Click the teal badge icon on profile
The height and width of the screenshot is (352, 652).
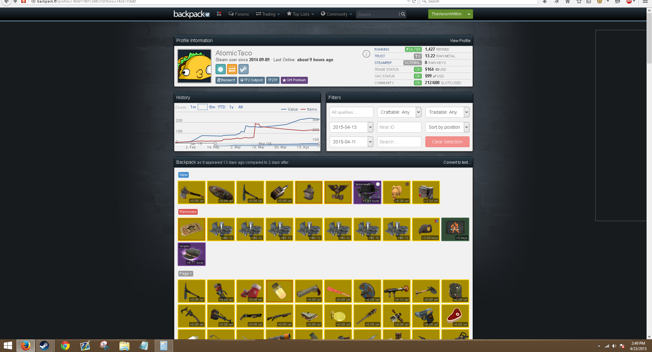220,69
